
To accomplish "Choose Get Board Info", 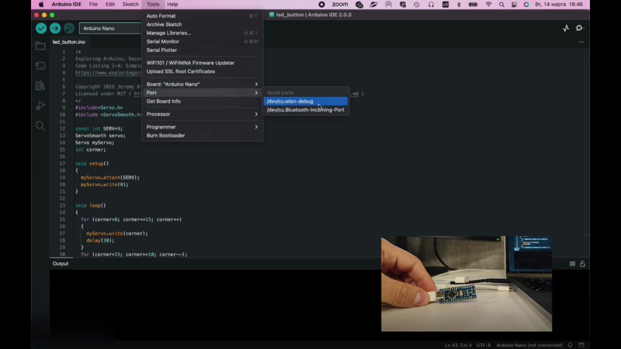I will (202, 101).
